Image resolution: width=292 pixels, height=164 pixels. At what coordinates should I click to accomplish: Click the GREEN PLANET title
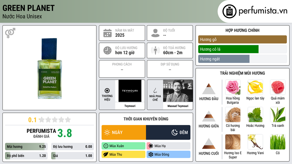(x=29, y=8)
